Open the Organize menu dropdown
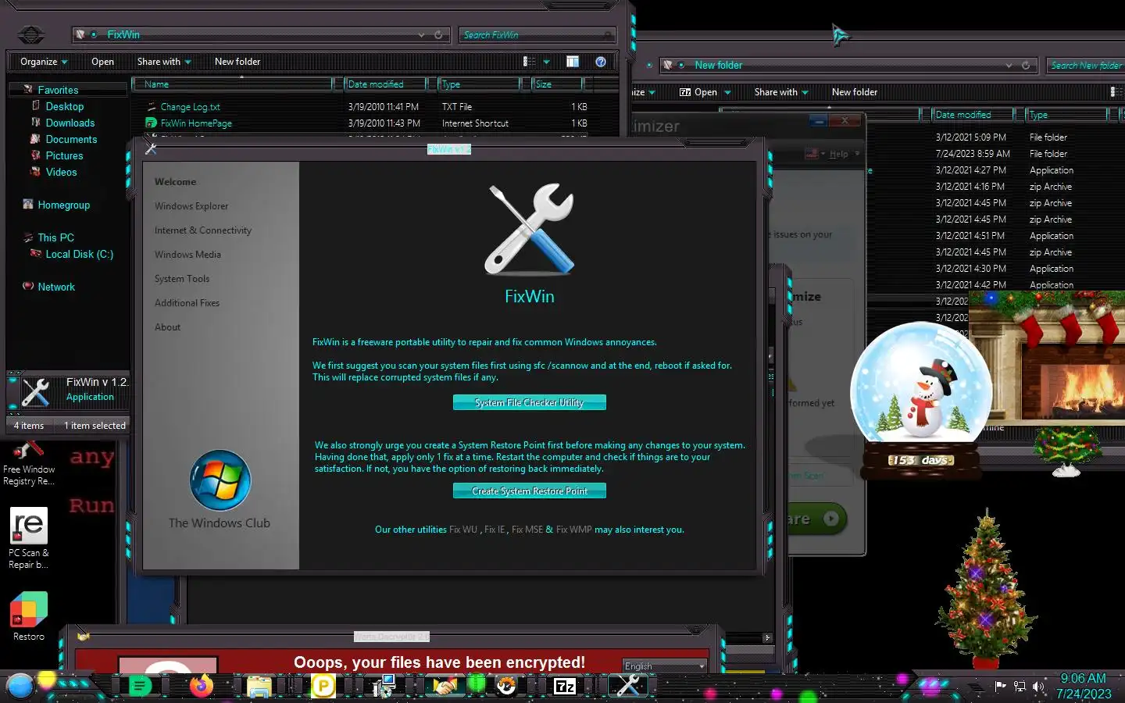The image size is (1125, 703). pos(44,62)
